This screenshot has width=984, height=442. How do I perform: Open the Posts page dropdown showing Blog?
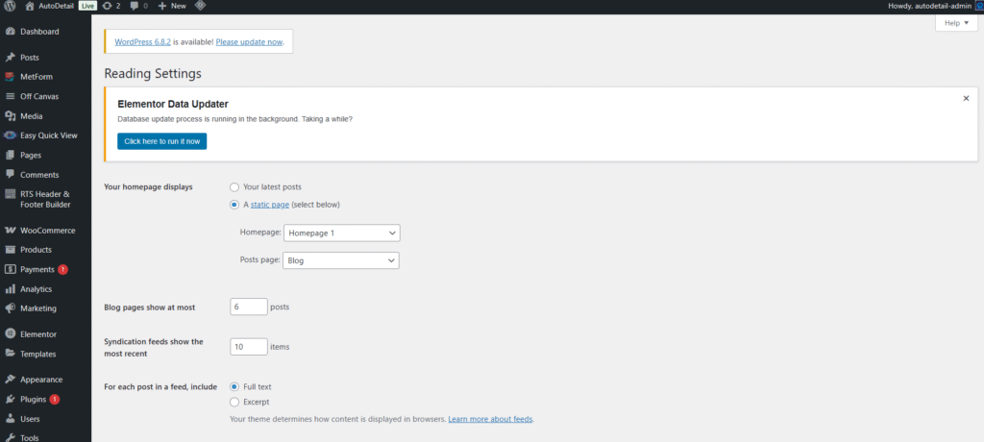[x=342, y=260]
